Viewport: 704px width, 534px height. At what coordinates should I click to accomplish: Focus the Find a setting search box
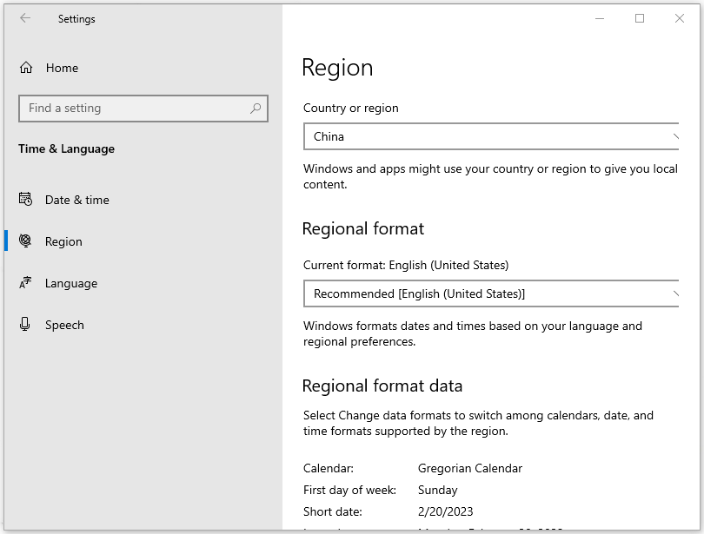coord(143,108)
